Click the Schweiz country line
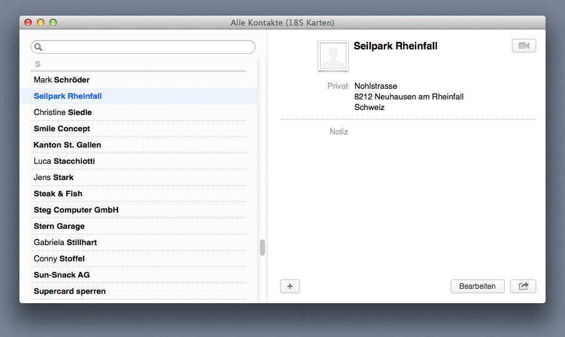This screenshot has height=337, width=565. pyautogui.click(x=369, y=107)
